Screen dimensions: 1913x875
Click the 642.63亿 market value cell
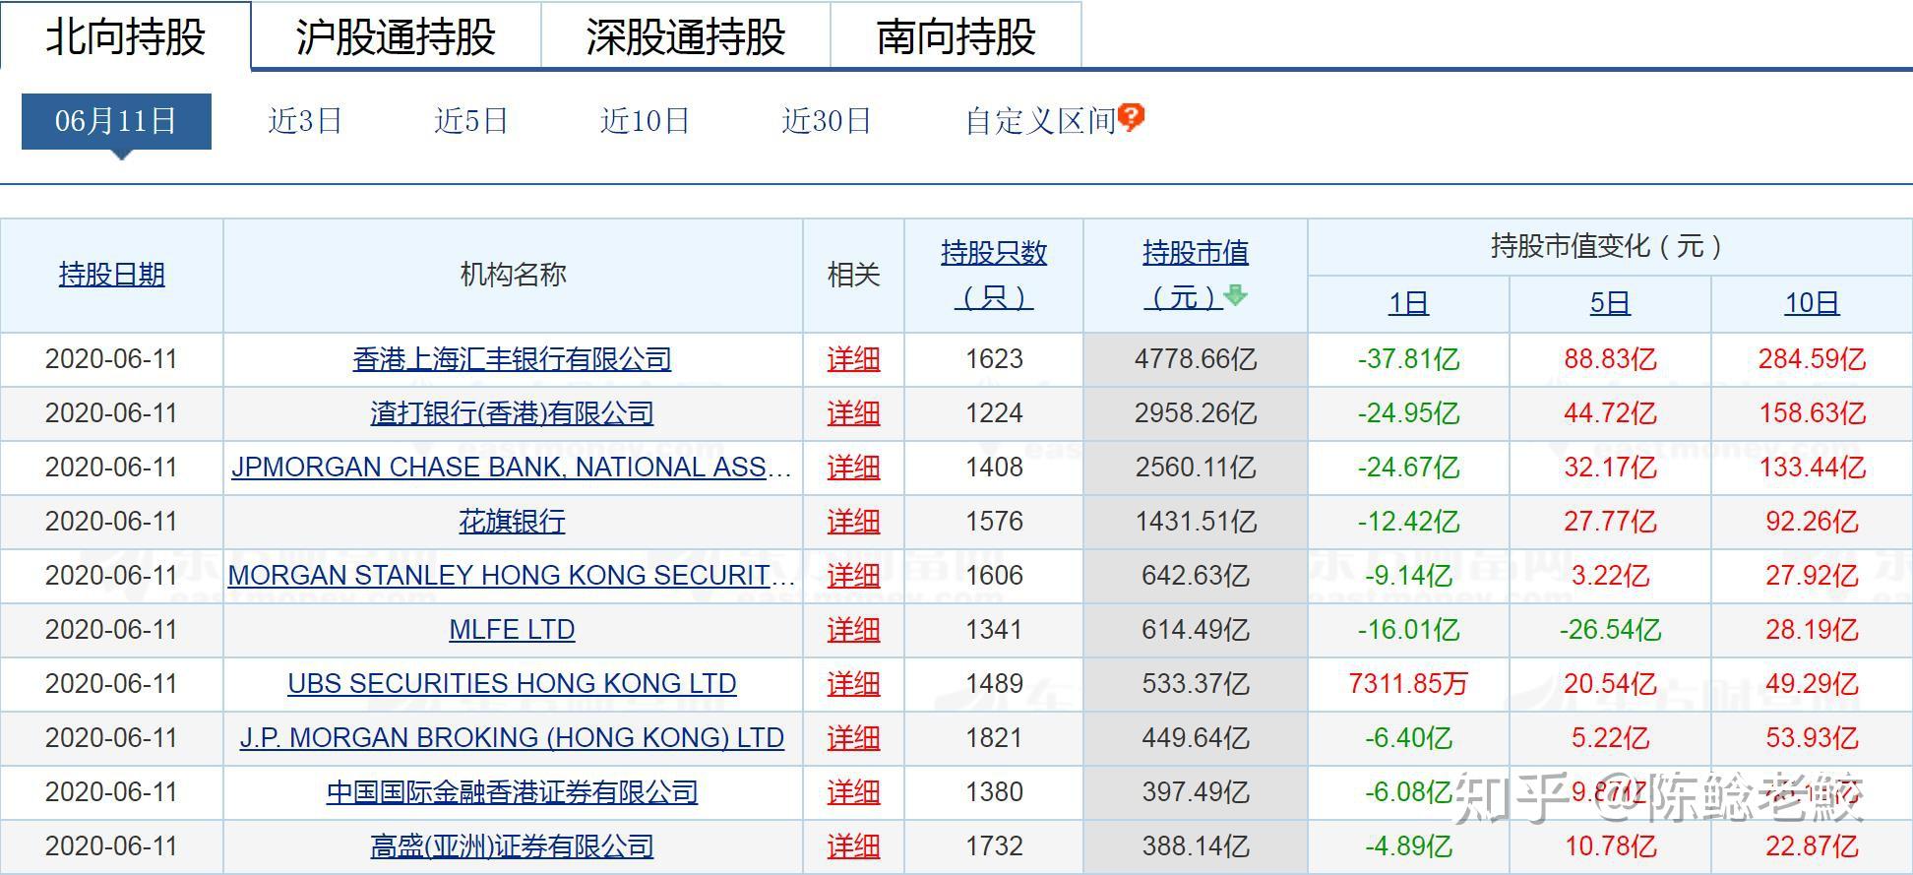pos(1196,576)
